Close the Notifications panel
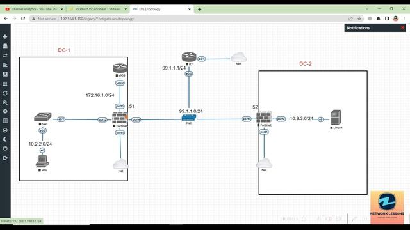The width and height of the screenshot is (410, 230). coord(402,27)
